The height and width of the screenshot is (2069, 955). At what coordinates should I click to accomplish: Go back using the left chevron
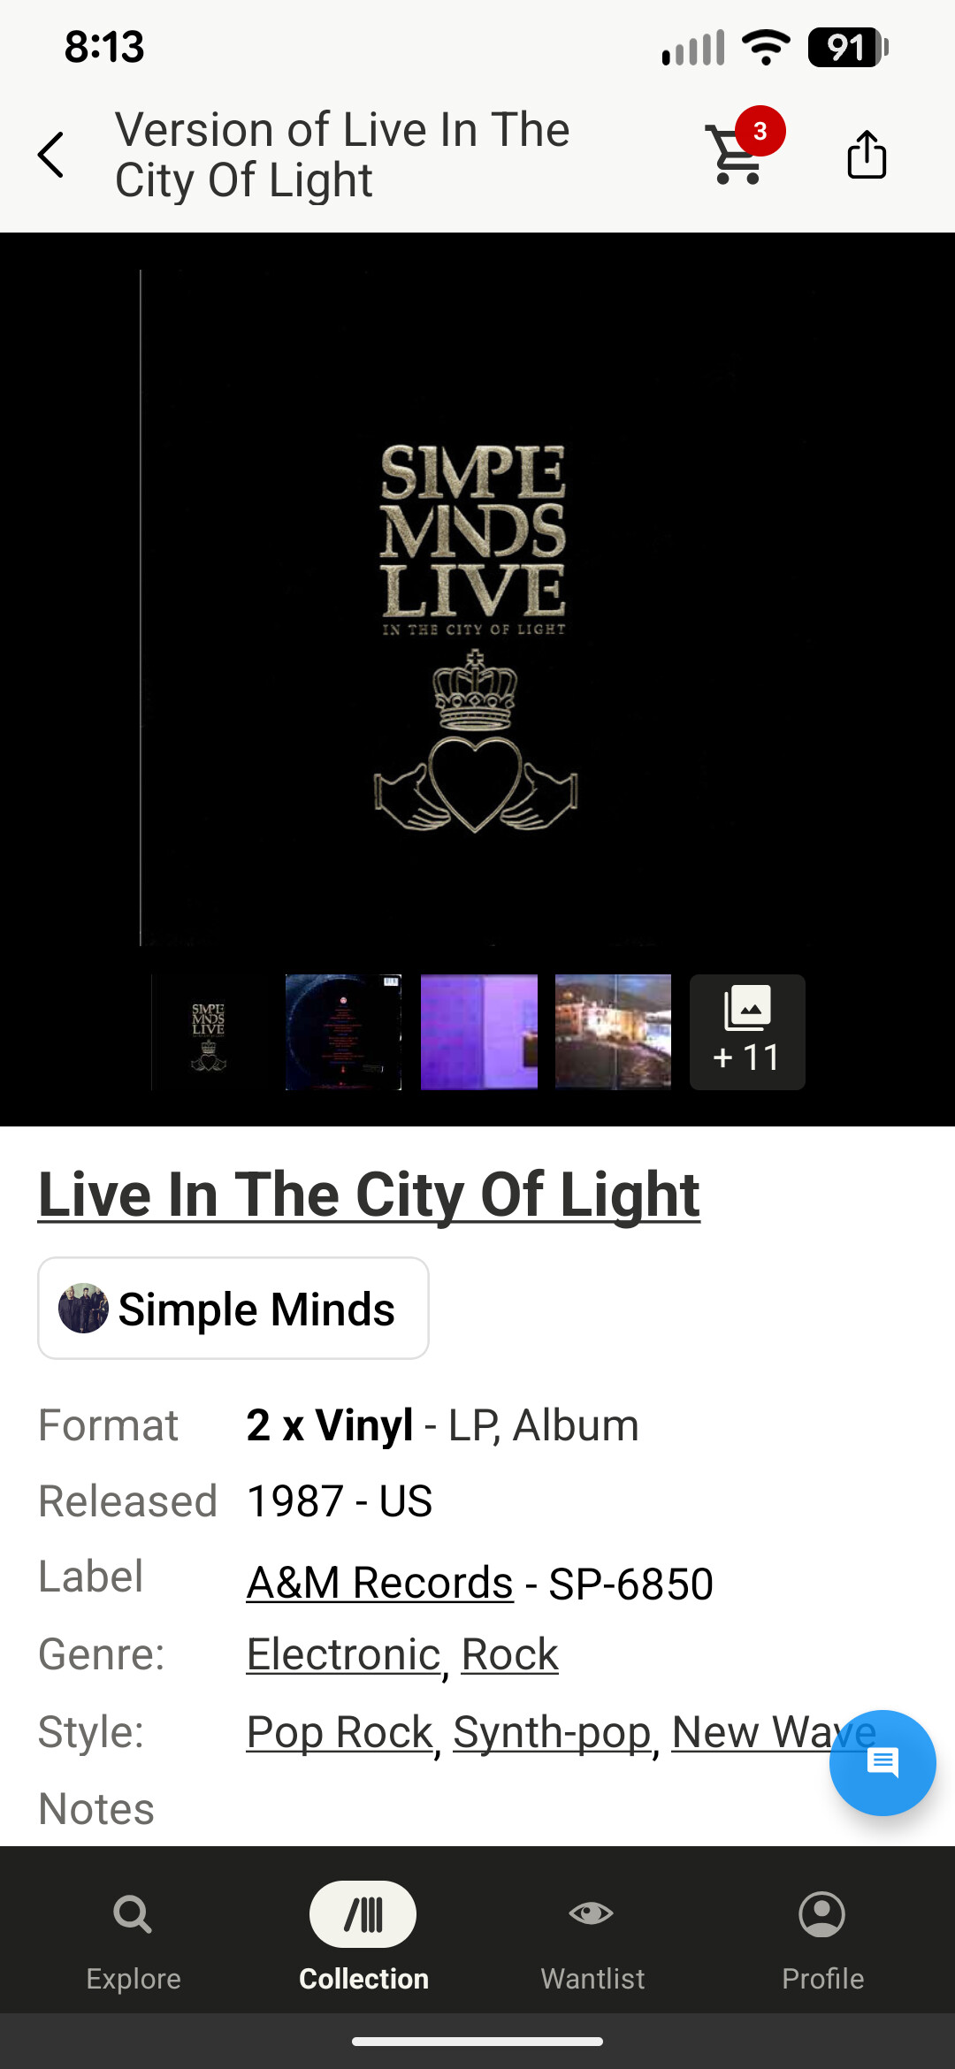[51, 155]
